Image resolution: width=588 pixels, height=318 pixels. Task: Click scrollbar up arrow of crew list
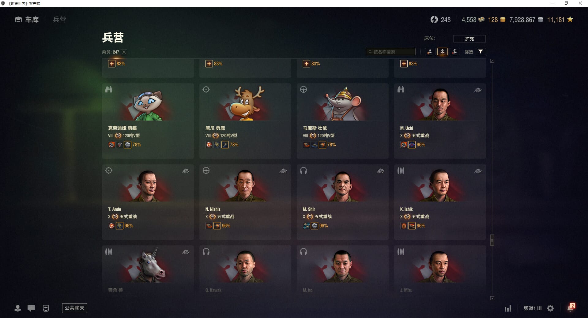pyautogui.click(x=492, y=61)
